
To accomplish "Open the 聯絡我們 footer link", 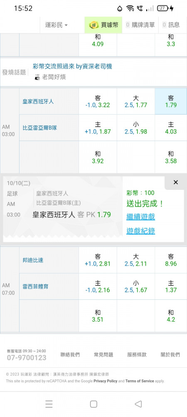I will [70, 354].
